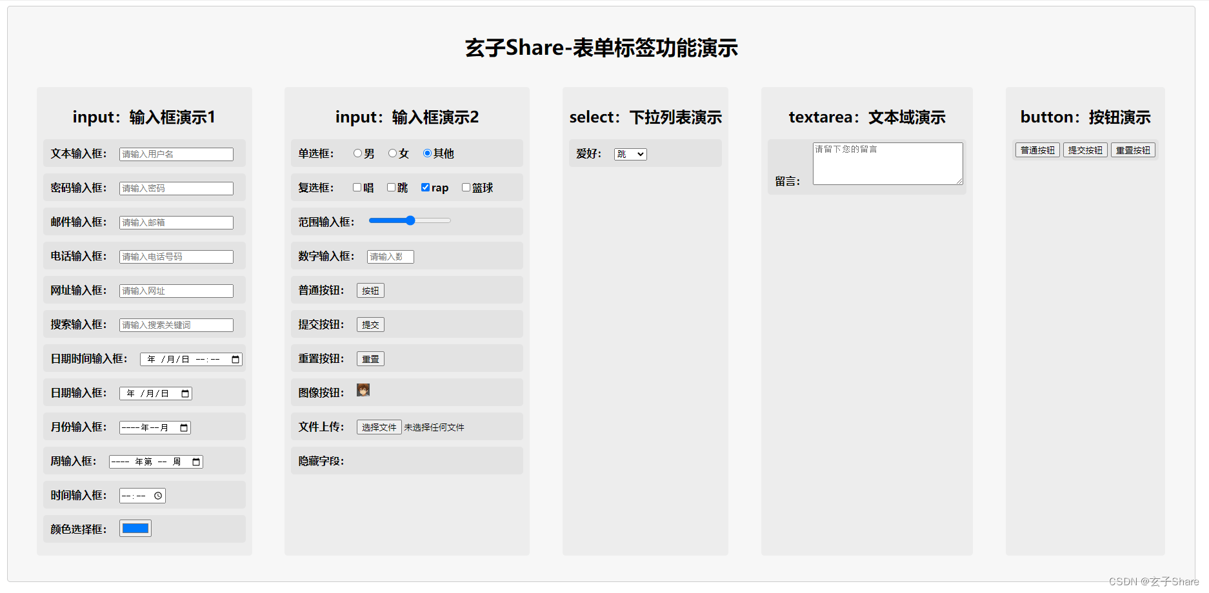Click the 按钮 normal button
The width and height of the screenshot is (1209, 593).
[x=370, y=291]
